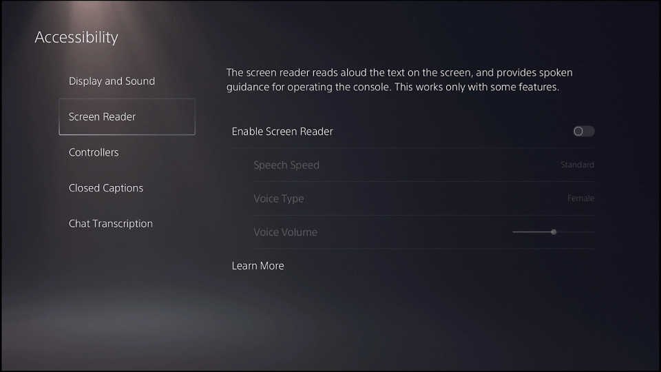Click the Enable Screen Reader label
This screenshot has height=372, width=661.
(x=282, y=132)
